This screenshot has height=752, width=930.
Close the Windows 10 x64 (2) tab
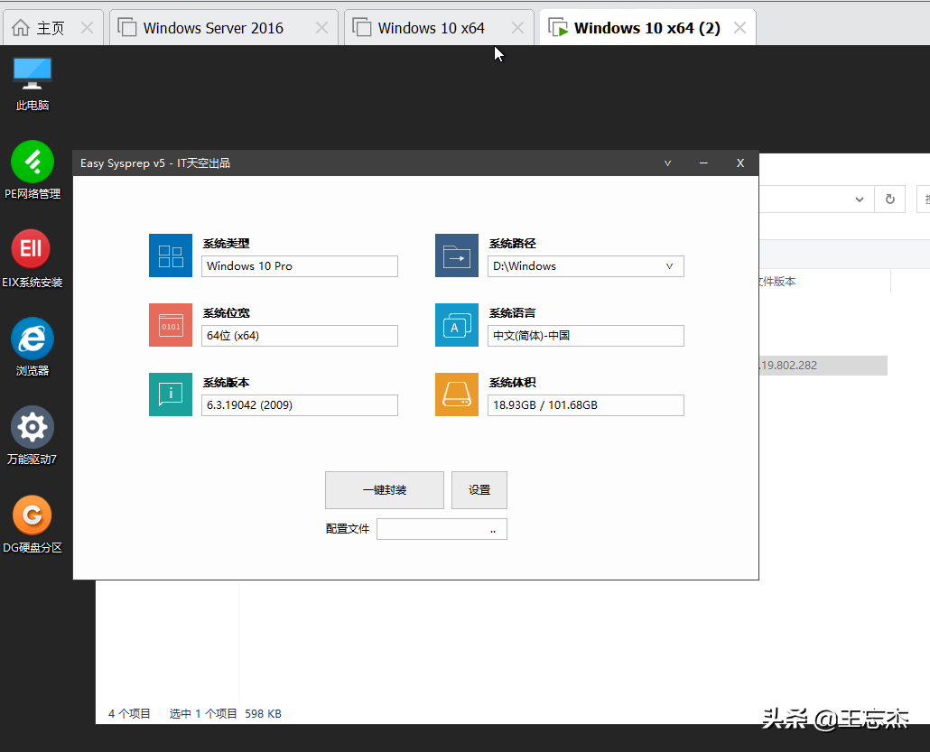click(739, 28)
